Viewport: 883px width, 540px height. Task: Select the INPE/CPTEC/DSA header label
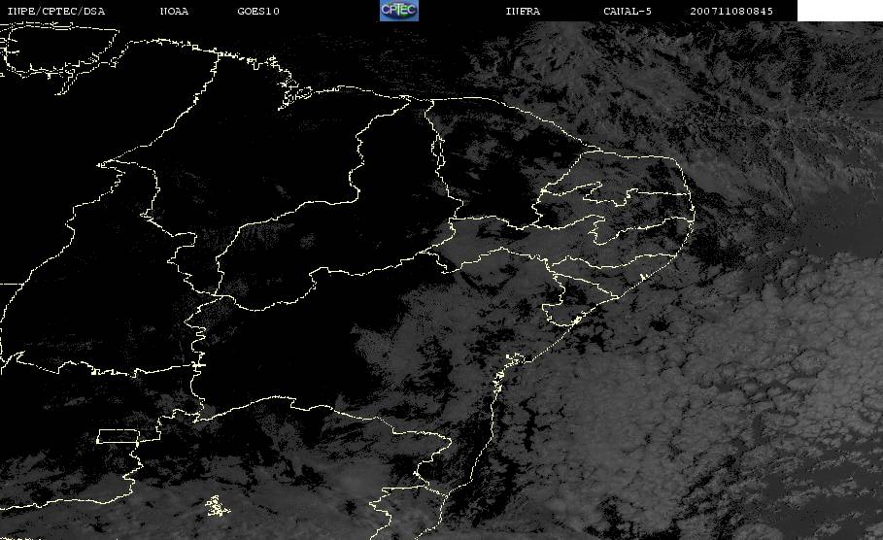tap(55, 11)
